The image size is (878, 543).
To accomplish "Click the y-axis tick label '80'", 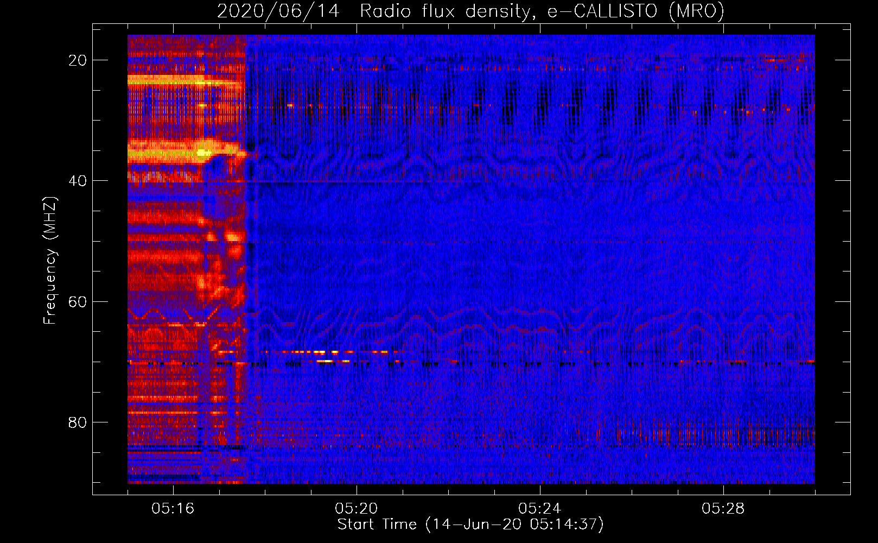I will pos(78,422).
